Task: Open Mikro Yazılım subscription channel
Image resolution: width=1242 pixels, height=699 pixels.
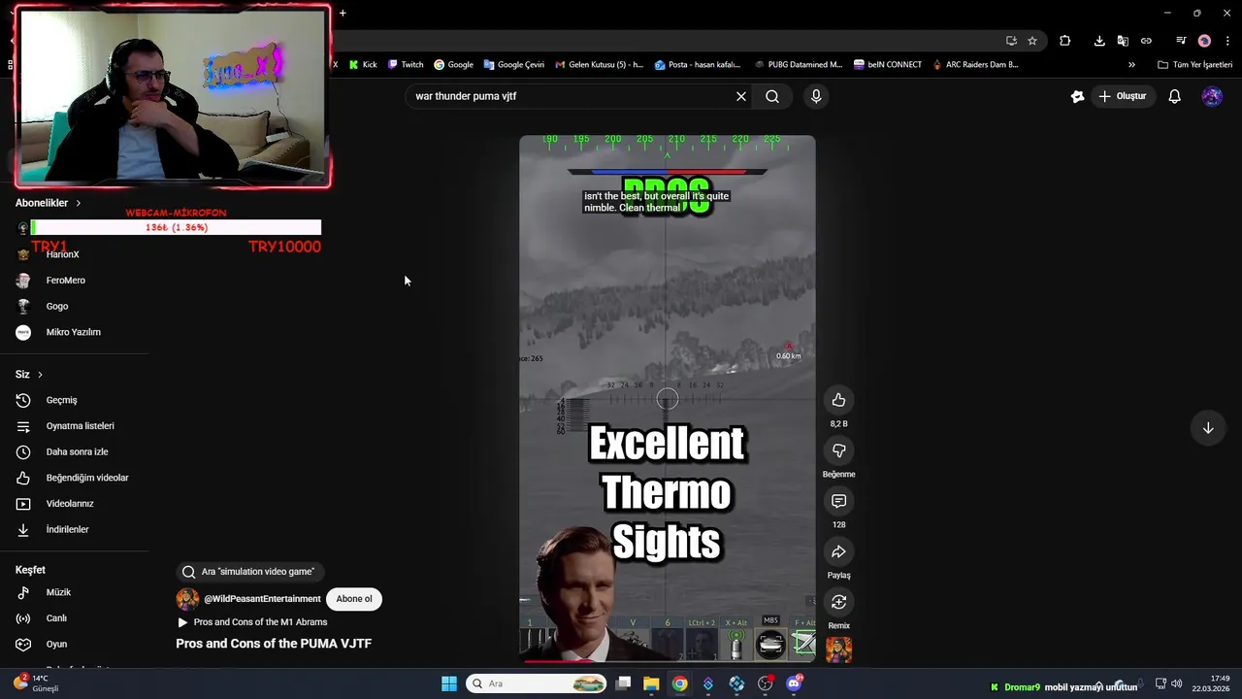Action: point(76,332)
